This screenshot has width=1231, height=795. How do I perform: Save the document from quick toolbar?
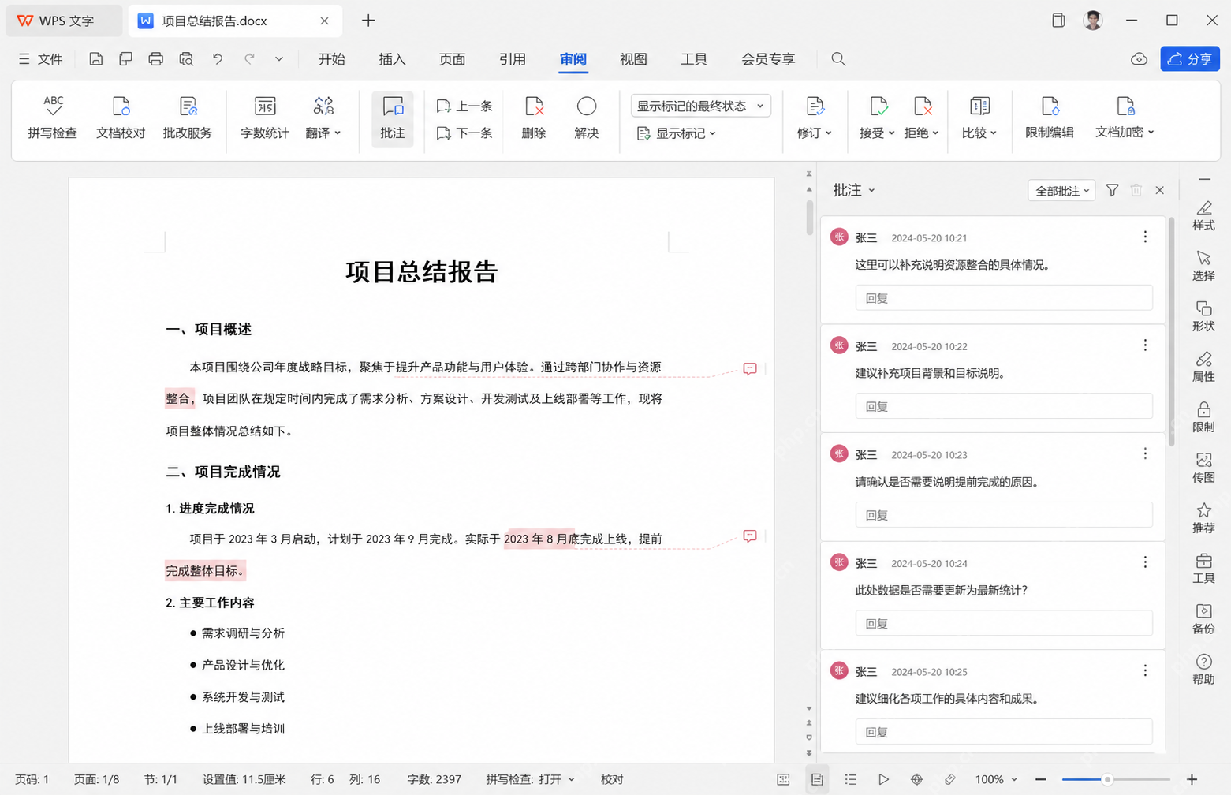[x=95, y=59]
